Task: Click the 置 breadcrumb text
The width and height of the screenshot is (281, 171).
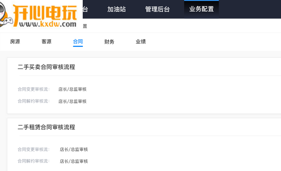Action: click(x=84, y=26)
